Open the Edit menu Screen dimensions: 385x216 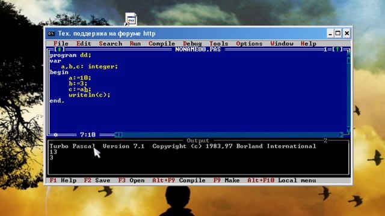click(84, 44)
